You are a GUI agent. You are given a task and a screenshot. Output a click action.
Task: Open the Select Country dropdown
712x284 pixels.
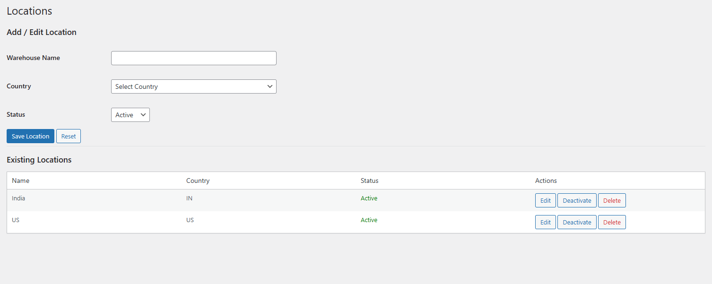pos(193,86)
